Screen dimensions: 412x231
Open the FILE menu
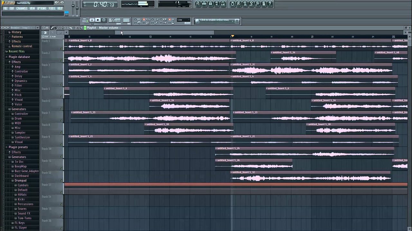click(x=5, y=8)
